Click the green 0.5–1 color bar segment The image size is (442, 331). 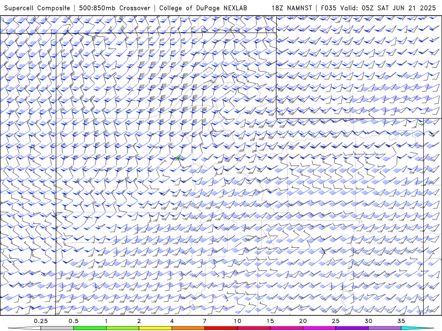[x=90, y=328]
